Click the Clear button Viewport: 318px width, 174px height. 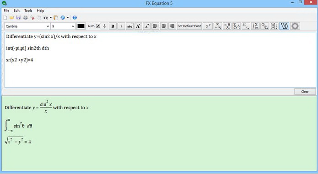pyautogui.click(x=305, y=92)
